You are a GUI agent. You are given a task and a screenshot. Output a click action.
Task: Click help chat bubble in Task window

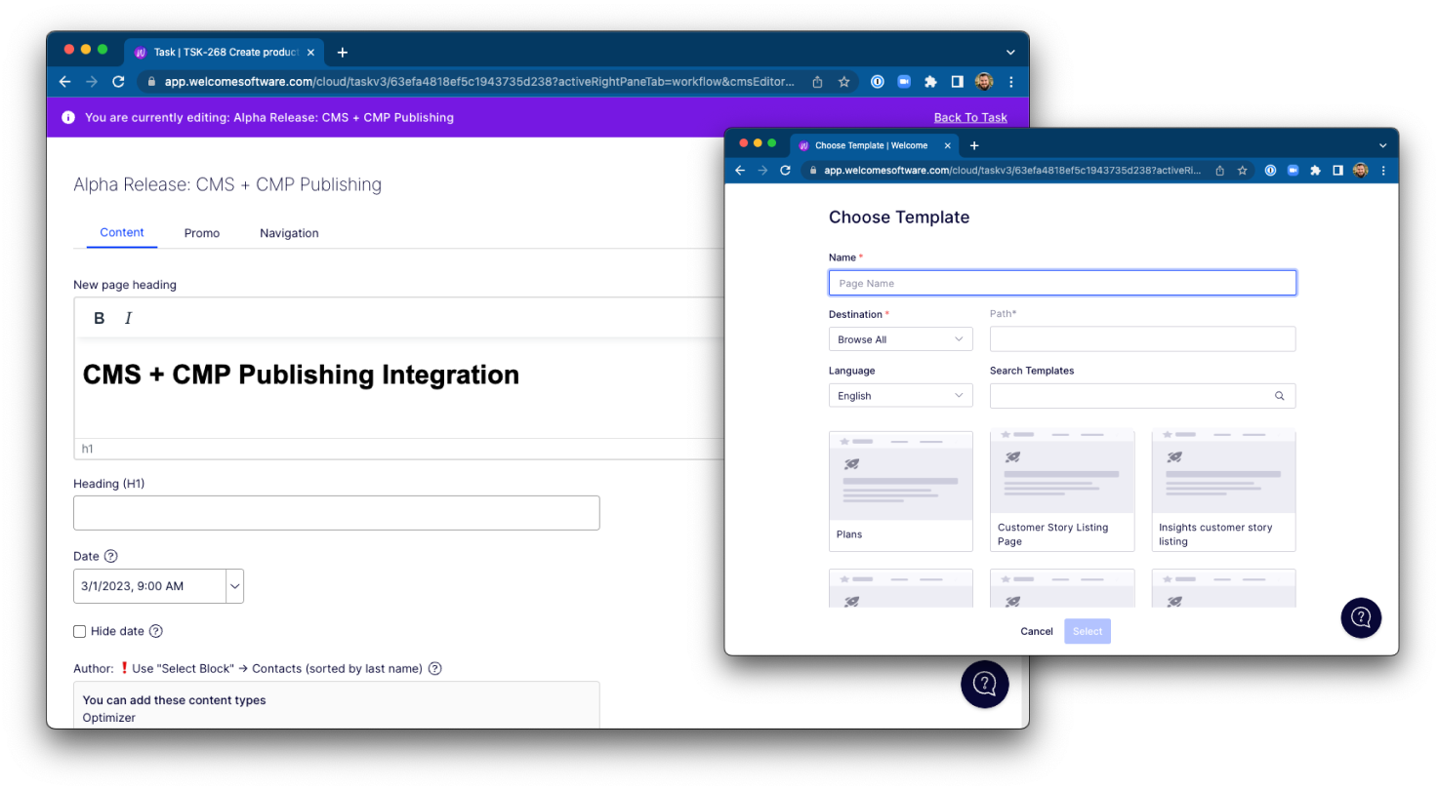(x=985, y=684)
